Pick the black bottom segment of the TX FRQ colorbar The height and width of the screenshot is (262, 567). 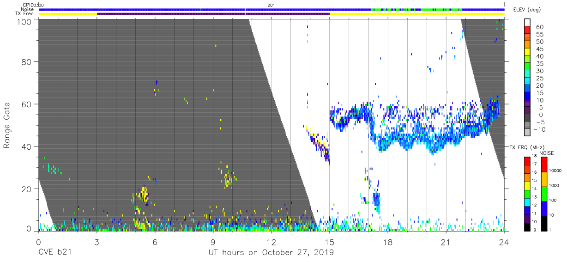click(x=528, y=226)
